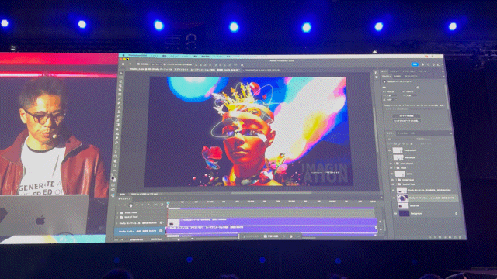Image resolution: width=497 pixels, height=279 pixels.
Task: Select the Imagination layer thumbnail
Action: coord(398,150)
